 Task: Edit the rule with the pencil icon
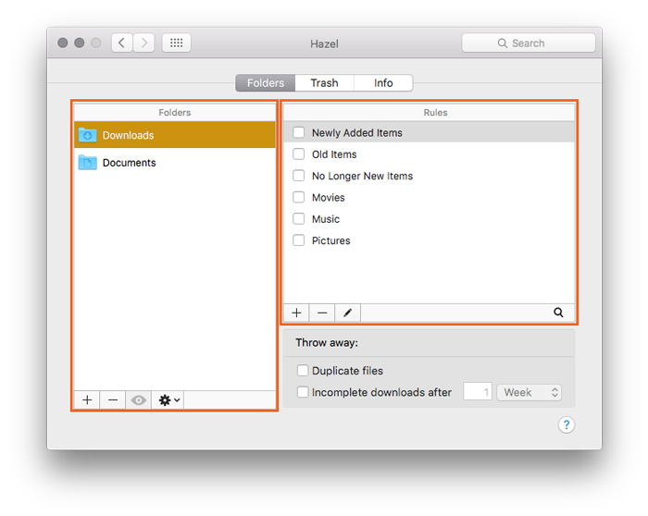pyautogui.click(x=348, y=313)
